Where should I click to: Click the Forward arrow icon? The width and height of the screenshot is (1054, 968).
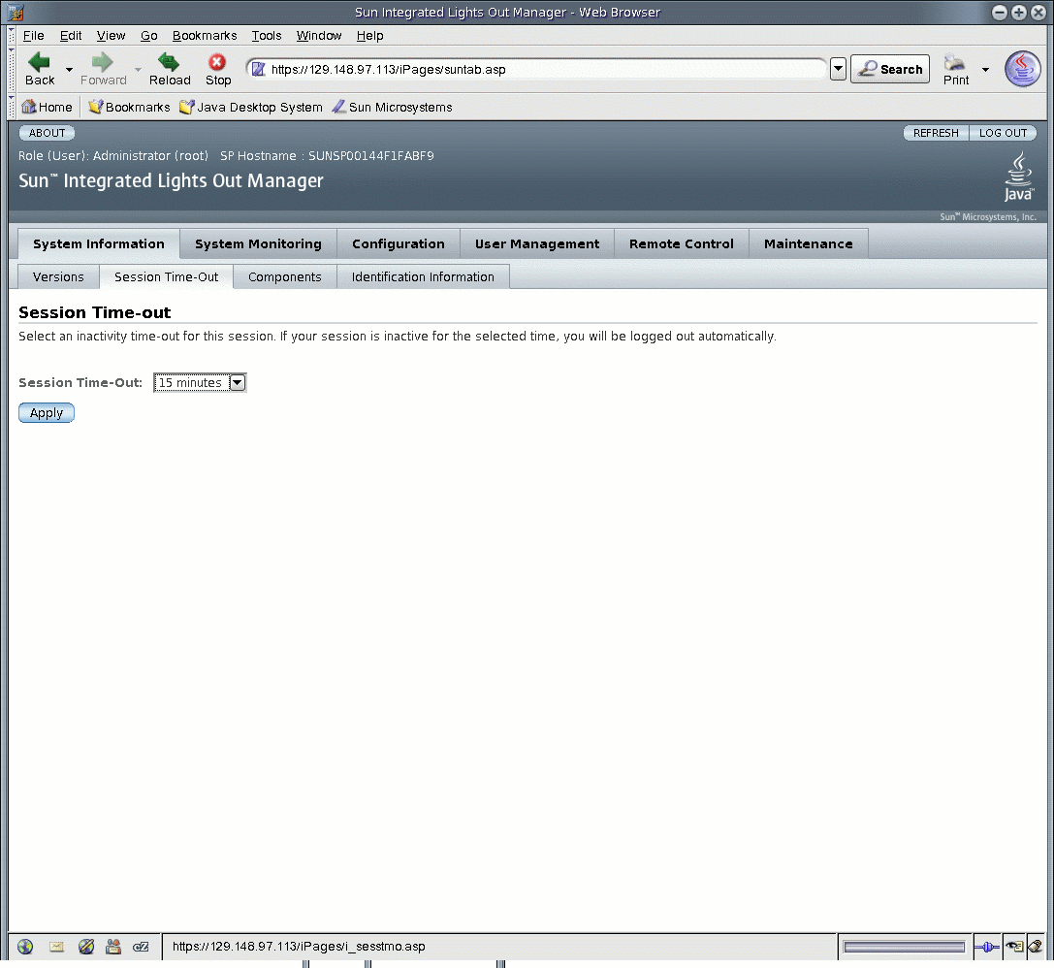[x=102, y=62]
